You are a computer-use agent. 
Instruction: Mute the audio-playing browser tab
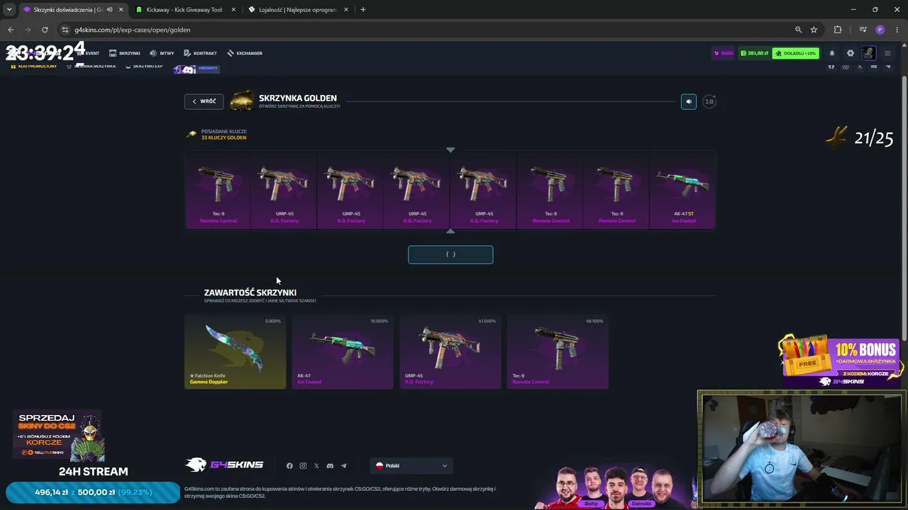(109, 10)
